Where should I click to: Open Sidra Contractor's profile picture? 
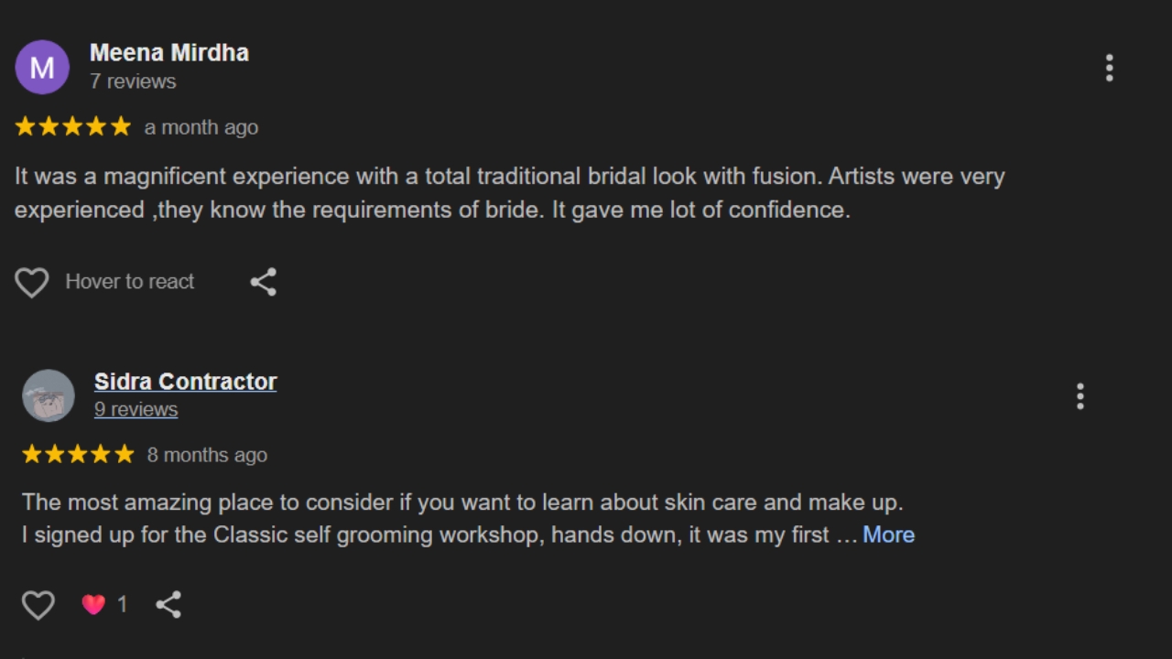tap(49, 396)
